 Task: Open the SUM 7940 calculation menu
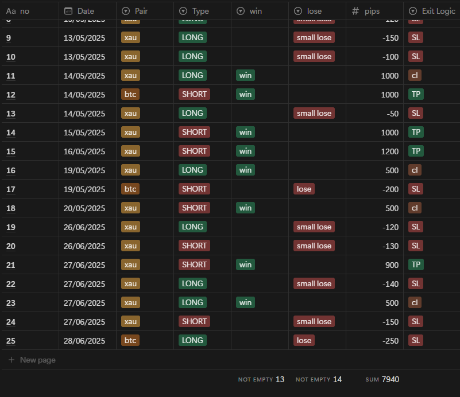click(x=382, y=379)
